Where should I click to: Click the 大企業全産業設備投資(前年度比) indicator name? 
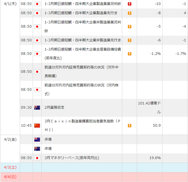pyautogui.click(x=83, y=54)
